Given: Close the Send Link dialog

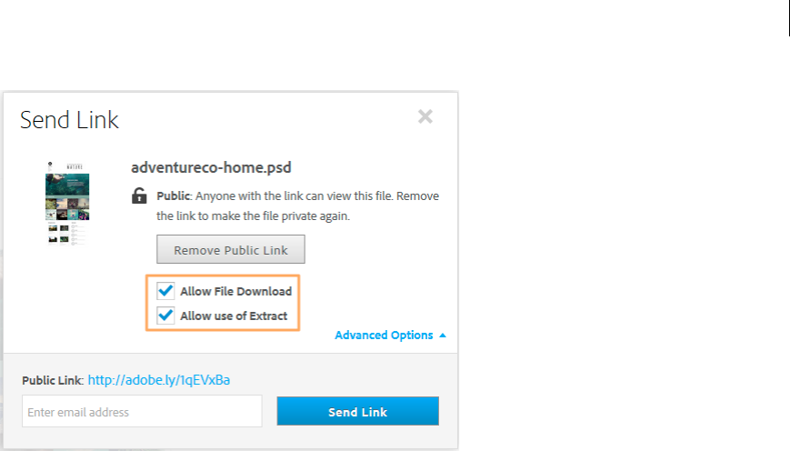Looking at the screenshot, I should click(x=425, y=116).
